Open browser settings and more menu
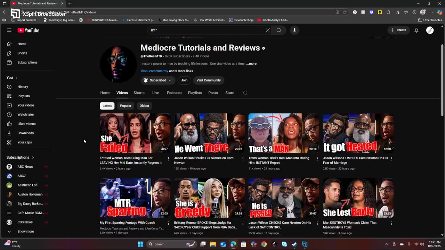 tap(431, 12)
